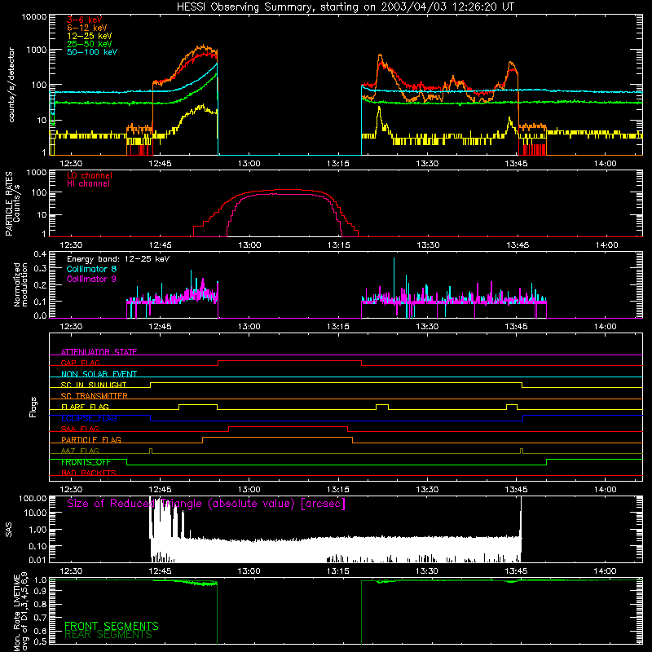Select the 12-25 keV legend label
The height and width of the screenshot is (652, 652).
[89, 36]
